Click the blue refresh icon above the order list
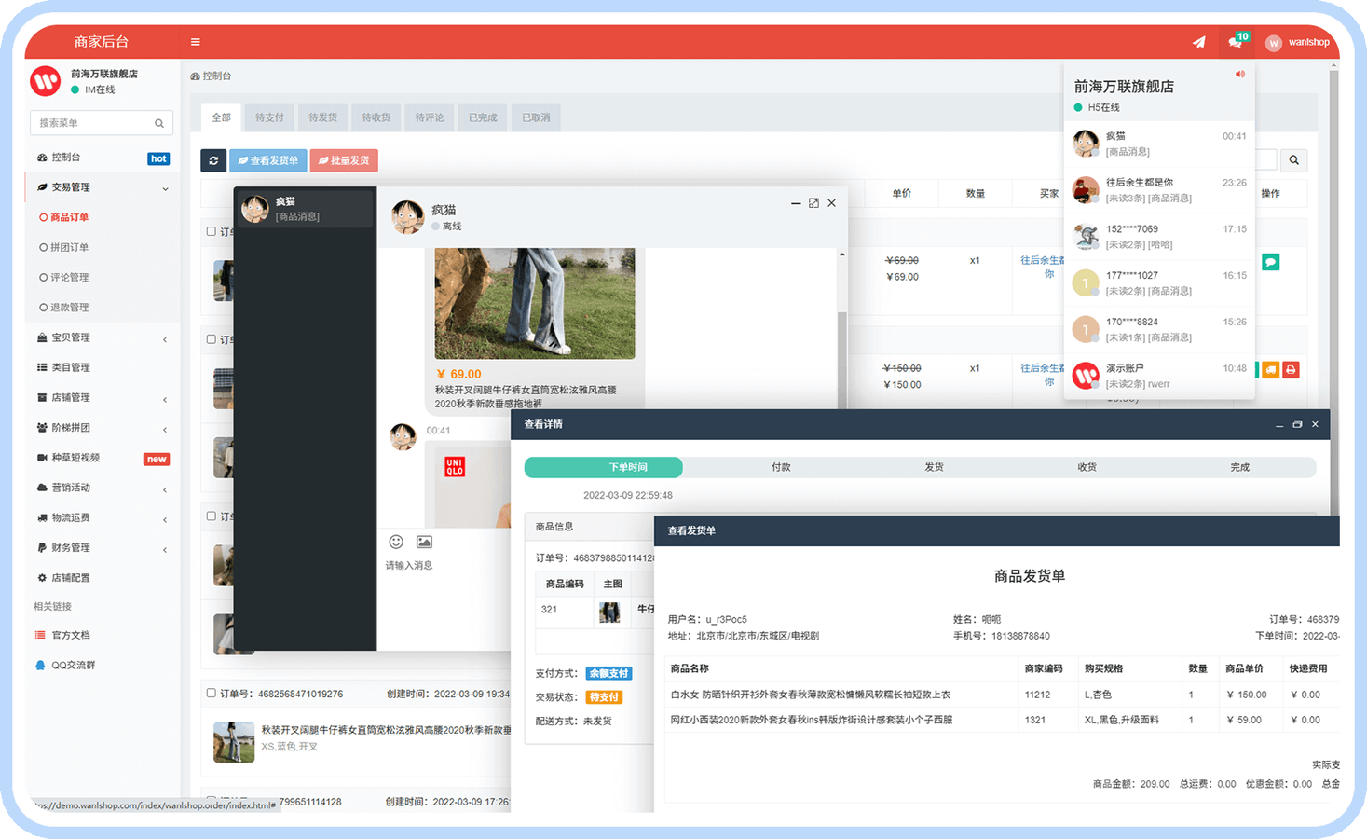 213,160
